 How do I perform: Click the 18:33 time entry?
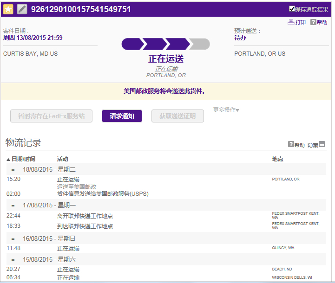13,226
